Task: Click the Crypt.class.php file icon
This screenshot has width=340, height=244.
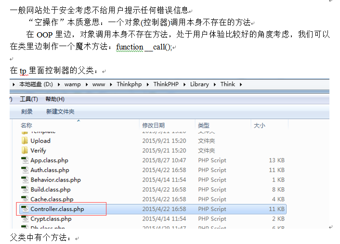Action: click(25, 219)
